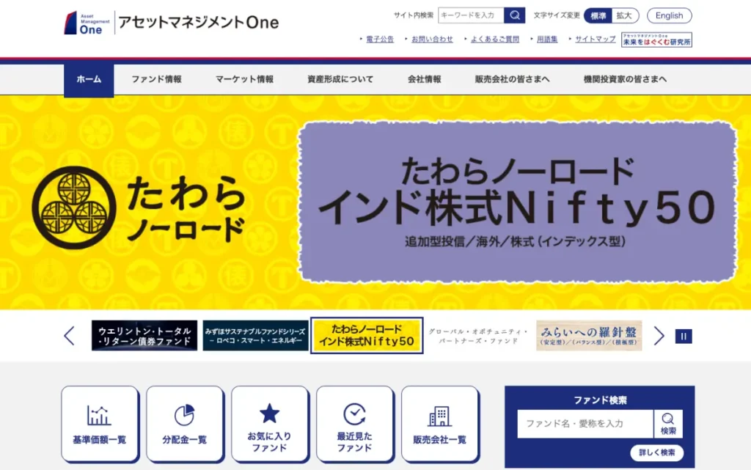Click the fund 検索 magnifier button
Image resolution: width=751 pixels, height=470 pixels.
[x=668, y=424]
